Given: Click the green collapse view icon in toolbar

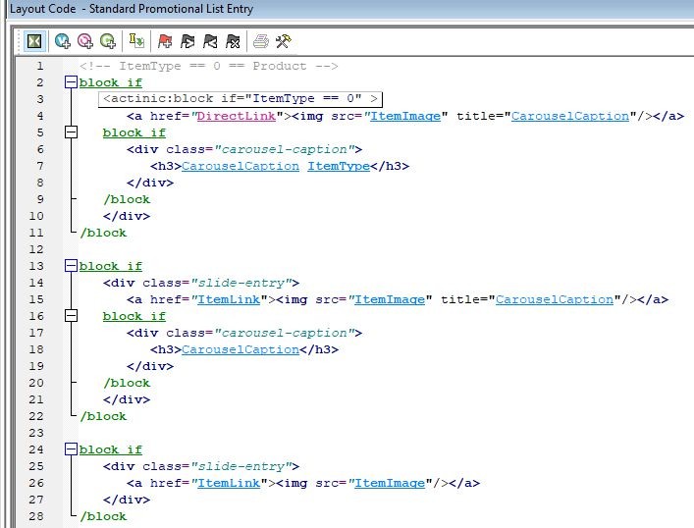Looking at the screenshot, I should point(34,41).
